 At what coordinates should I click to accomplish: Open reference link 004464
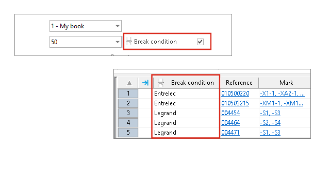[x=230, y=123]
